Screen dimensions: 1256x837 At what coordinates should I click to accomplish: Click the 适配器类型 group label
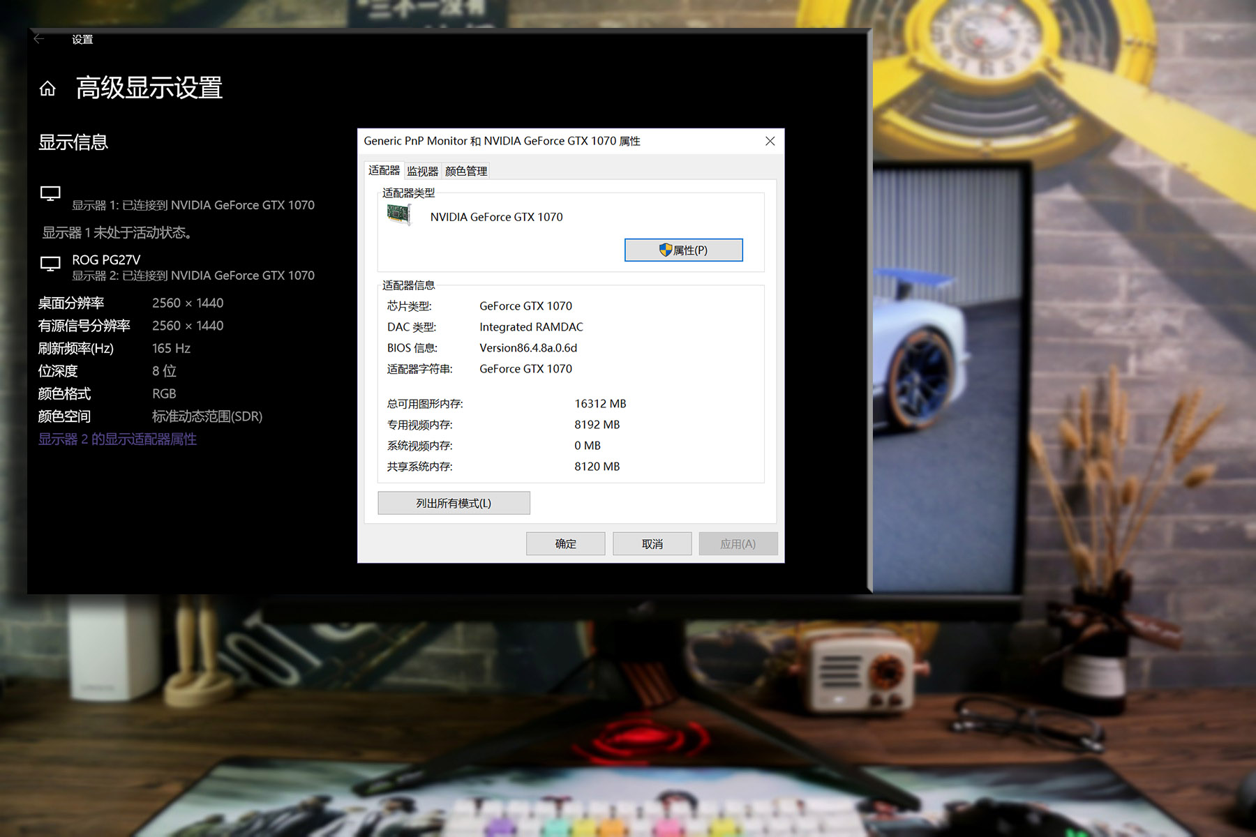408,193
